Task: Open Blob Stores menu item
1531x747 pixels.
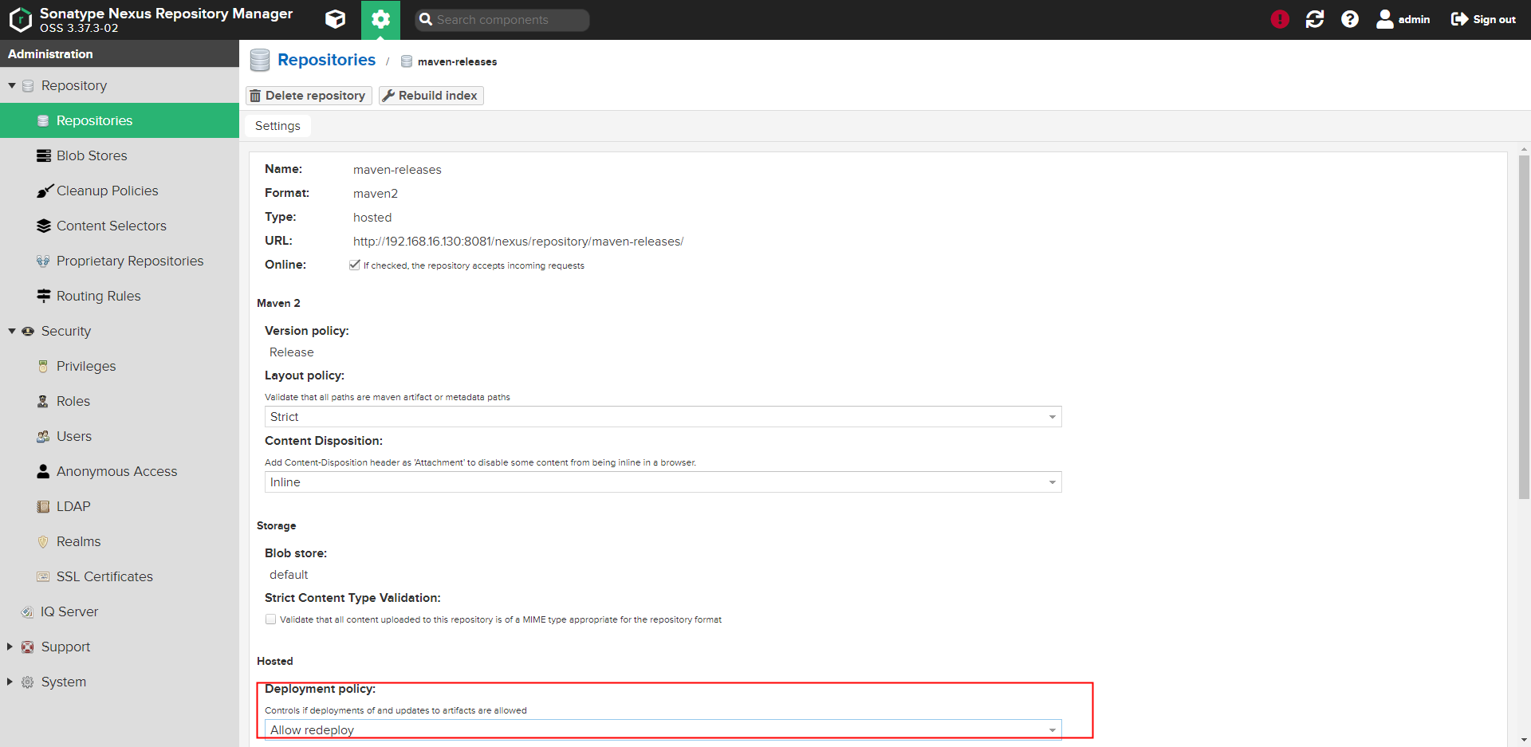Action: 120,155
